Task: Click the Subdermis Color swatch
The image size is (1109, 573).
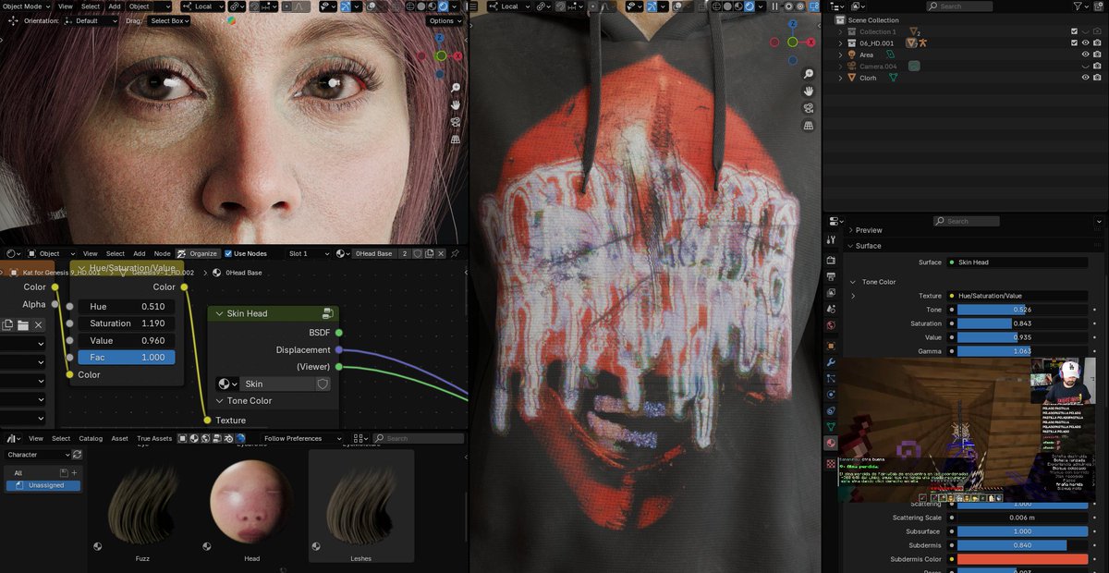Action: [x=1022, y=559]
